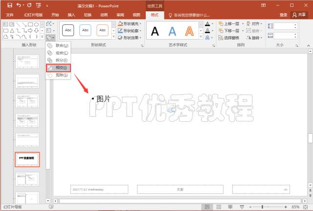Click the 共享 (Share) button

tap(299, 15)
